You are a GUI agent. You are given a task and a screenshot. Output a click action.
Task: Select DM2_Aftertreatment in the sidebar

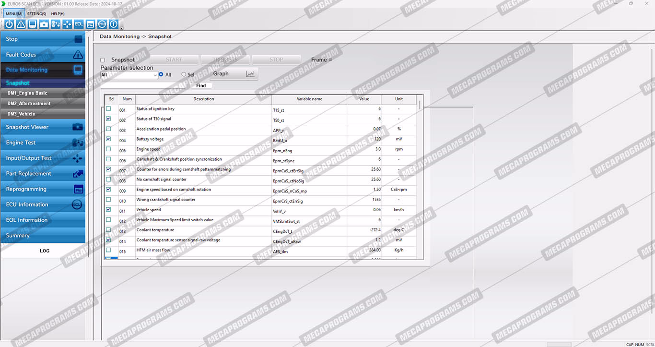(29, 104)
